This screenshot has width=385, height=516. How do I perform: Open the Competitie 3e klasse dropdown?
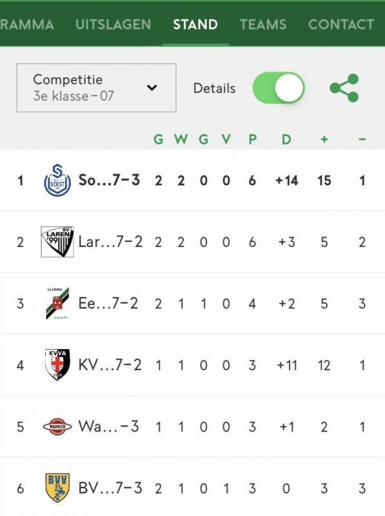97,88
